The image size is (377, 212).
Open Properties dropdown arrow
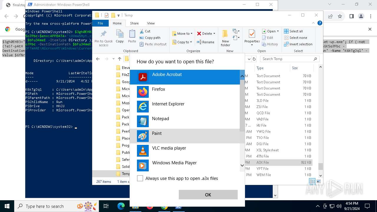[x=252, y=45]
